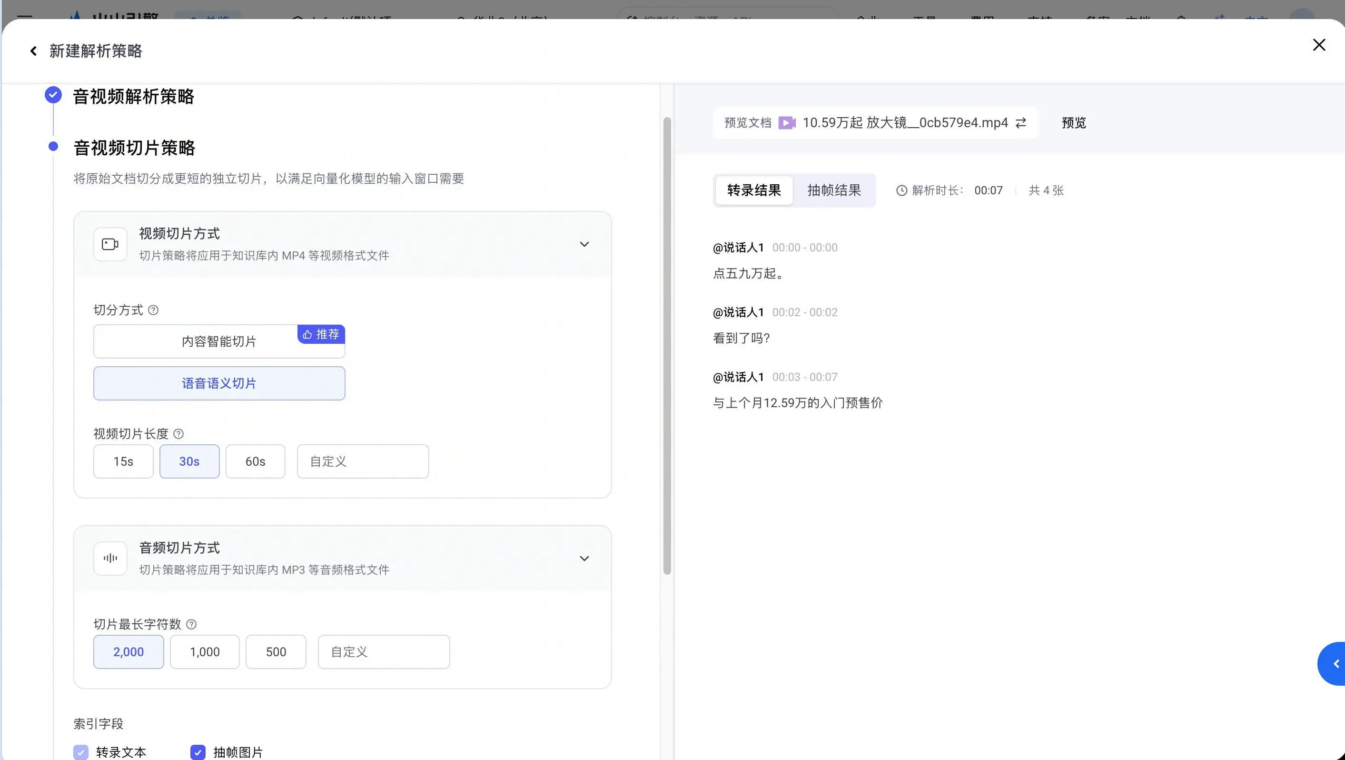Go back using the arrow beside 新建解析策略
The width and height of the screenshot is (1345, 760).
(x=33, y=50)
